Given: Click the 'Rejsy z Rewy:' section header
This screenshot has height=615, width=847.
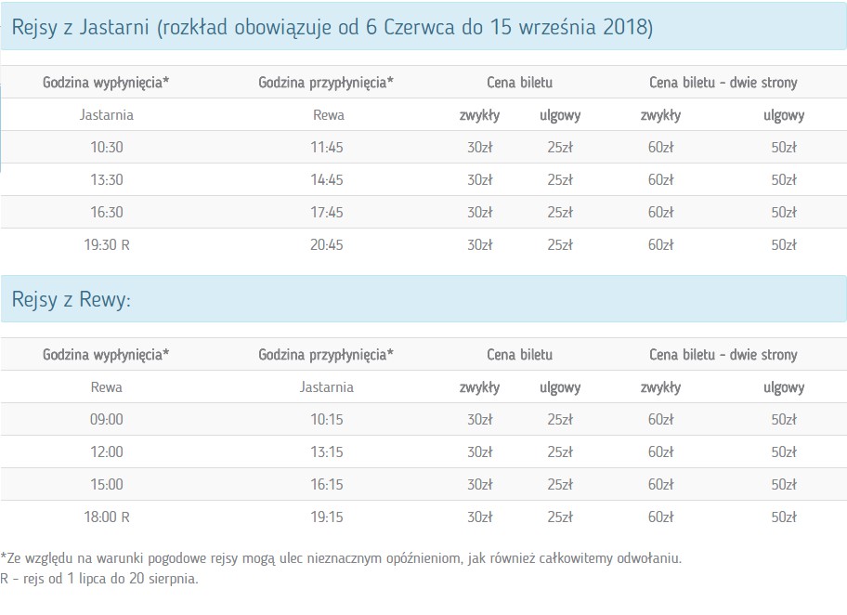Looking at the screenshot, I should pos(72,299).
